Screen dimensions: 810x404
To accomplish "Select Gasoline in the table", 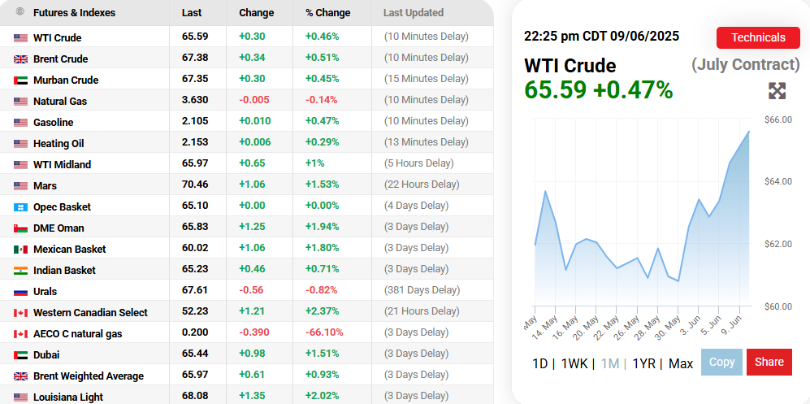I will click(x=53, y=123).
